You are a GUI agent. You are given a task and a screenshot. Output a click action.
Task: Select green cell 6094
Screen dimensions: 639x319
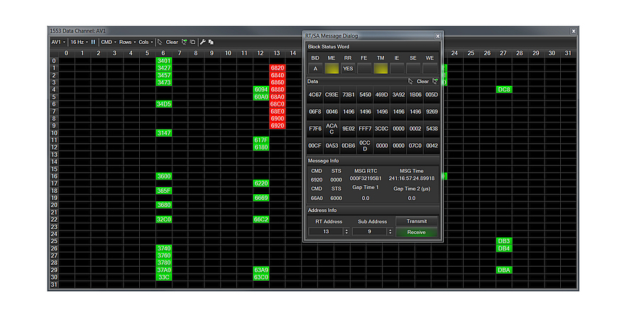point(261,89)
